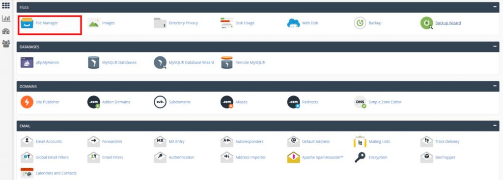This screenshot has height=180, width=503.
Task: Open the sidebar statistics chart icon
Action: click(x=6, y=18)
